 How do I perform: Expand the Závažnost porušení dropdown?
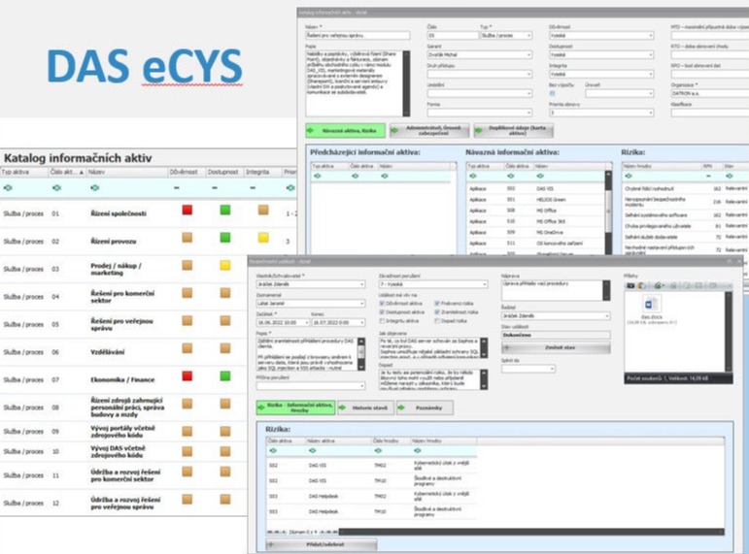click(x=433, y=285)
